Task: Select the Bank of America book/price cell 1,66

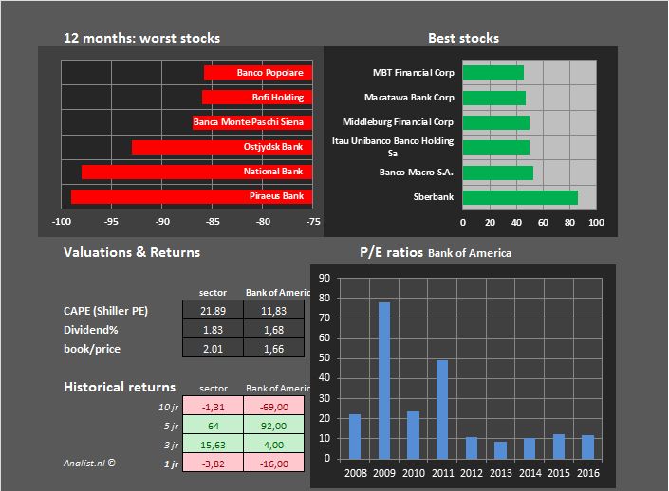Action: click(x=274, y=349)
